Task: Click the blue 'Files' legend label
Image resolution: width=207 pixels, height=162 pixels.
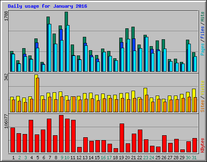Action: point(203,32)
